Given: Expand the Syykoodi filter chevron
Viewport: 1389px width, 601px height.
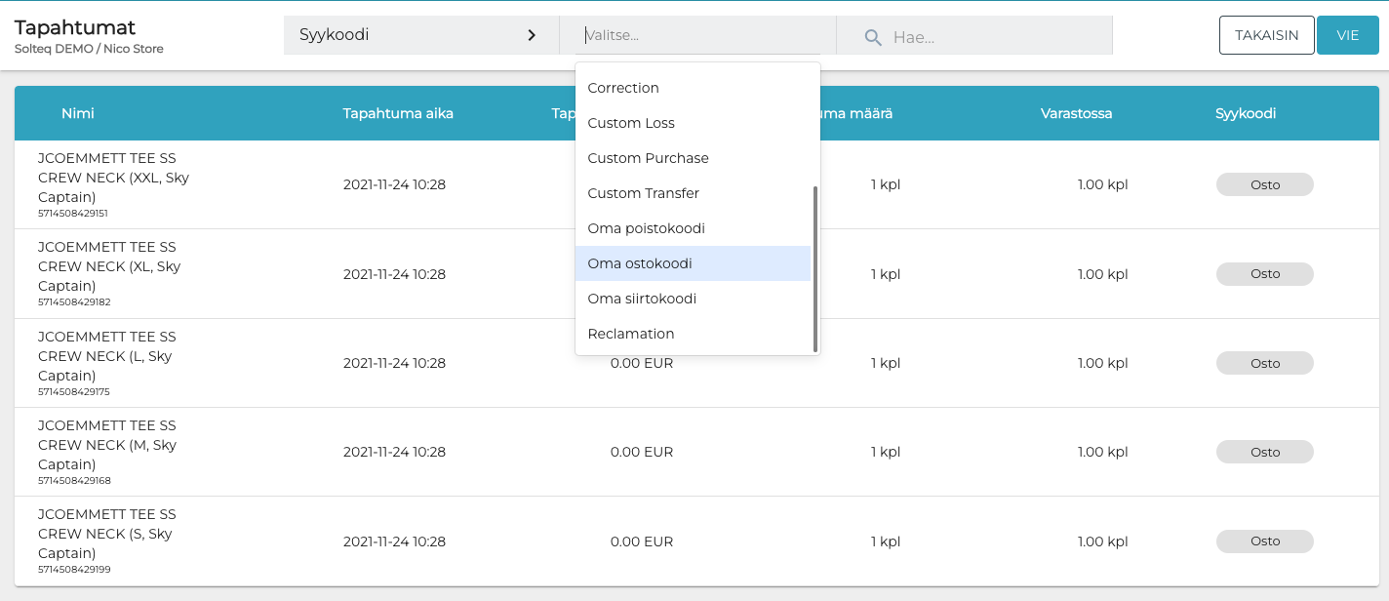Looking at the screenshot, I should click(532, 35).
